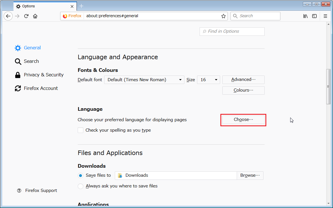Bookmark this page with the star icon
The width and height of the screenshot is (333, 208).
click(x=224, y=16)
